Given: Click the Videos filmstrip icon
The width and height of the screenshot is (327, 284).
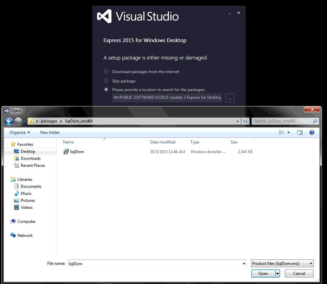Looking at the screenshot, I should [16, 207].
